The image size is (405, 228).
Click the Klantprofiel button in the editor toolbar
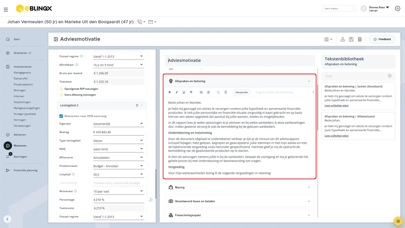click(x=241, y=92)
